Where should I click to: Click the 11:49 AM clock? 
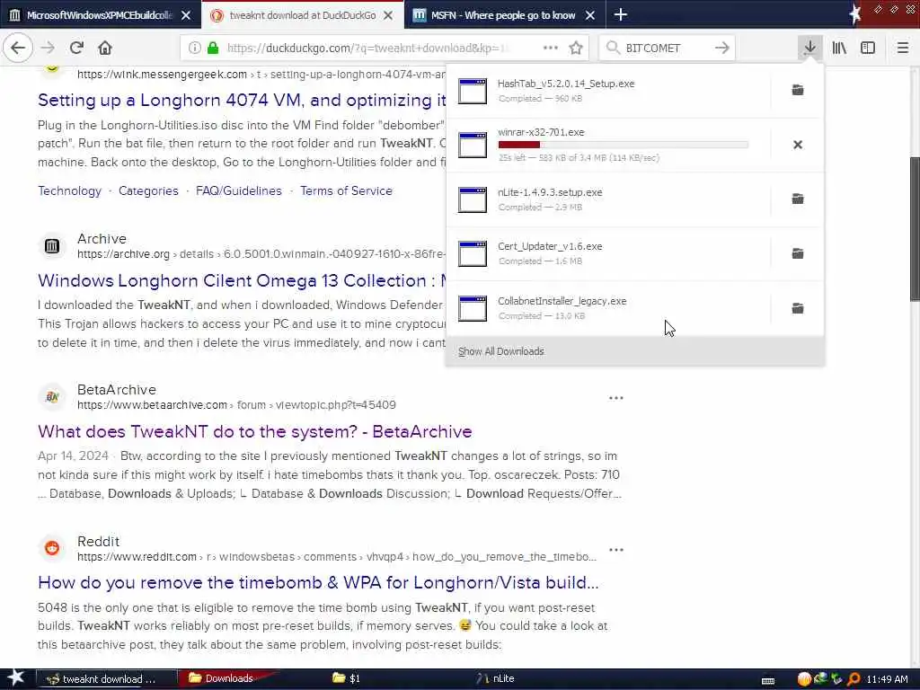point(887,679)
